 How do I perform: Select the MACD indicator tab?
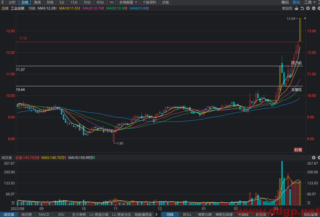click(x=44, y=214)
